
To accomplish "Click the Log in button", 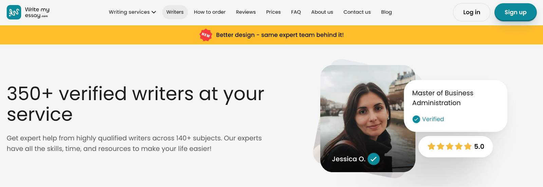I will point(472,12).
